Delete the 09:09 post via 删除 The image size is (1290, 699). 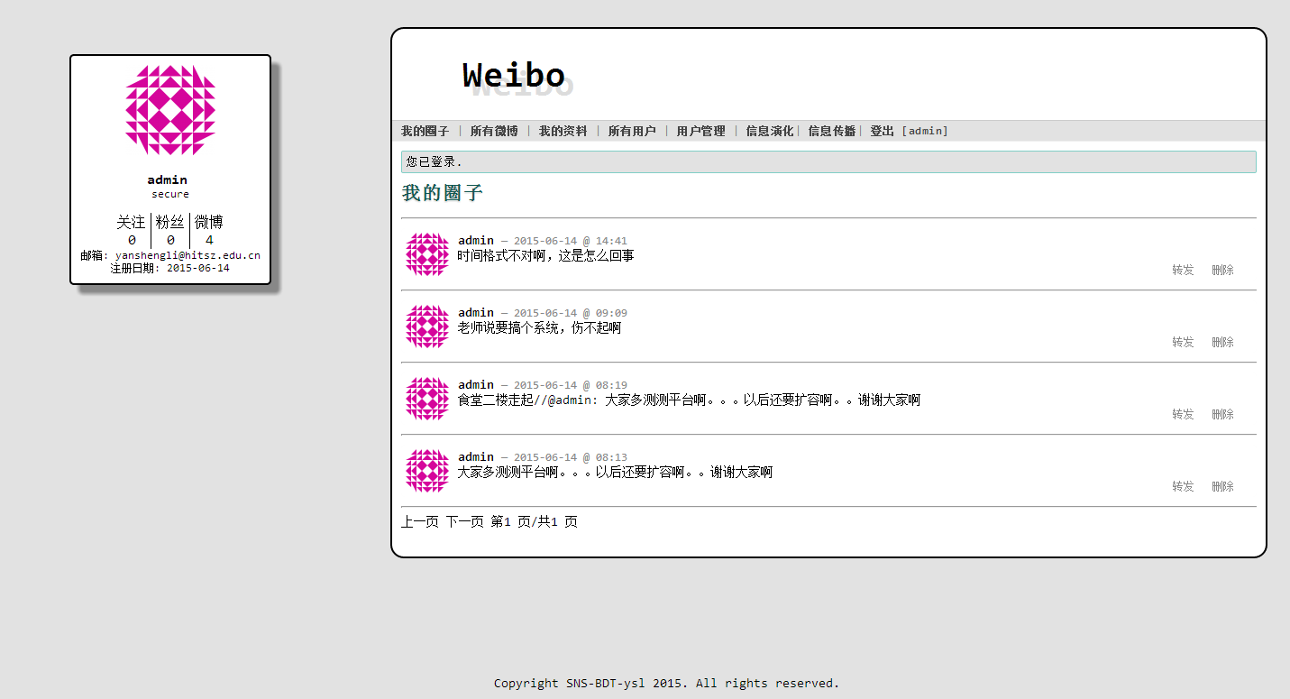point(1222,342)
